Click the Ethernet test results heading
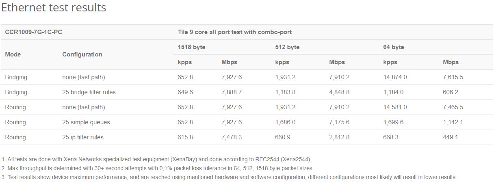Viewport: 494px width, 184px height. pos(54,7)
